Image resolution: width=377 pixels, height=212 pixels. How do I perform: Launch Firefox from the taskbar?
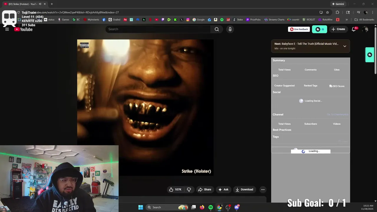point(202,207)
